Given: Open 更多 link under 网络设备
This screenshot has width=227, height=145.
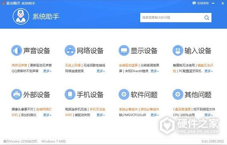Looking at the screenshot, I should (100, 71).
